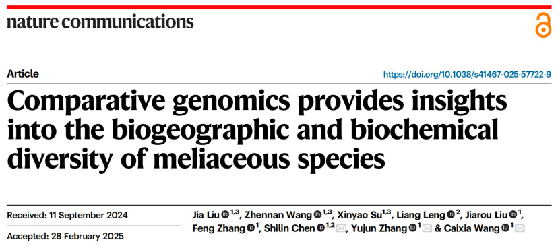Click the ORCID icon next to Caixia Wang

505,228
